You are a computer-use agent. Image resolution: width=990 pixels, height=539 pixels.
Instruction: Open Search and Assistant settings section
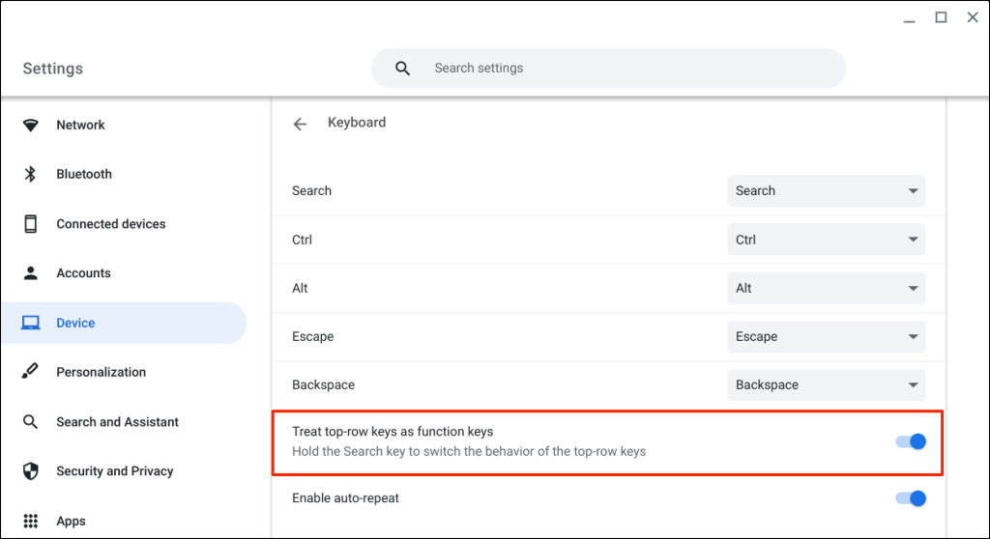pos(117,422)
